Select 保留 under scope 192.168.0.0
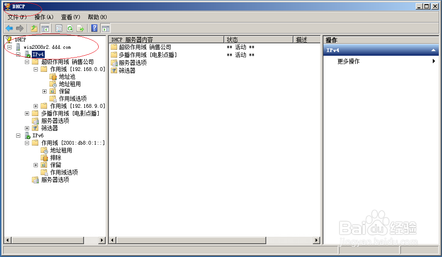This screenshot has height=257, width=442. 64,91
